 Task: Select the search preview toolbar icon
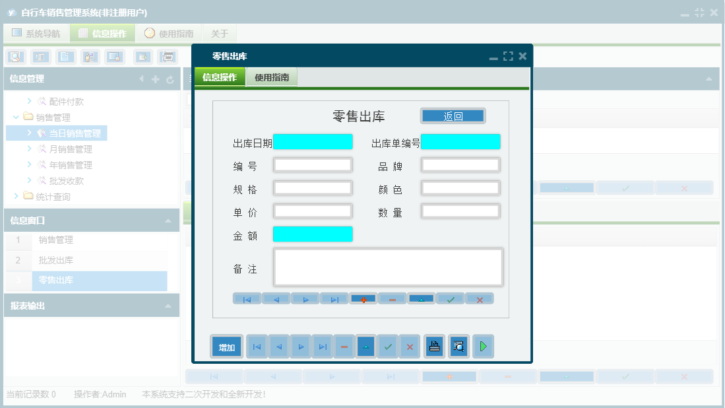click(x=15, y=57)
